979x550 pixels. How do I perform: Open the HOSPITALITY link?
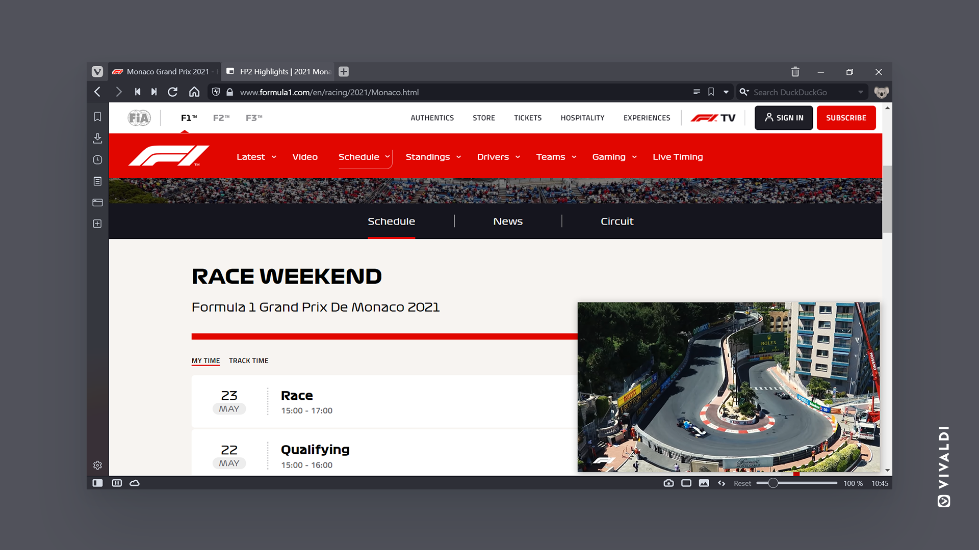tap(582, 118)
